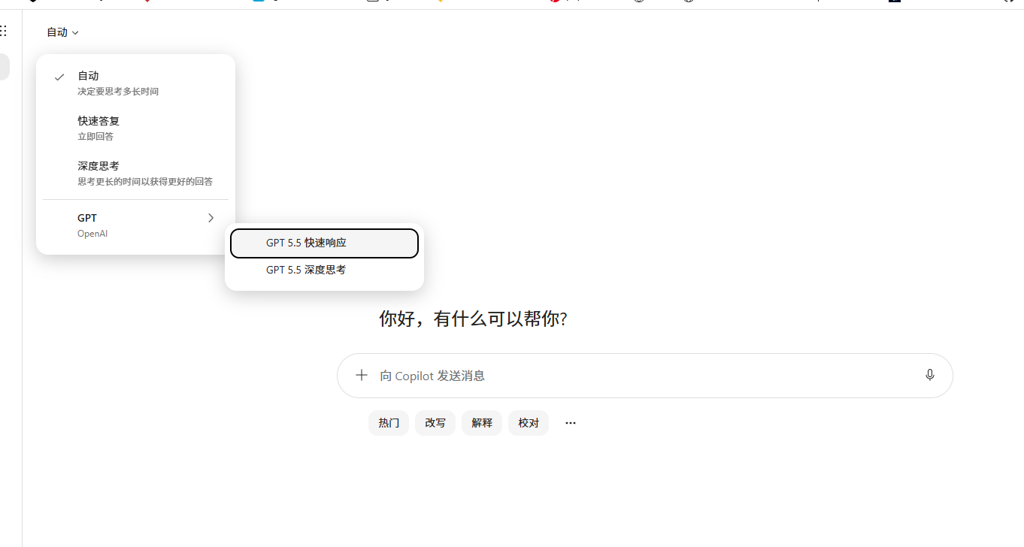Click the 改写 suggestion chip
Image resolution: width=1024 pixels, height=547 pixels.
click(x=435, y=423)
